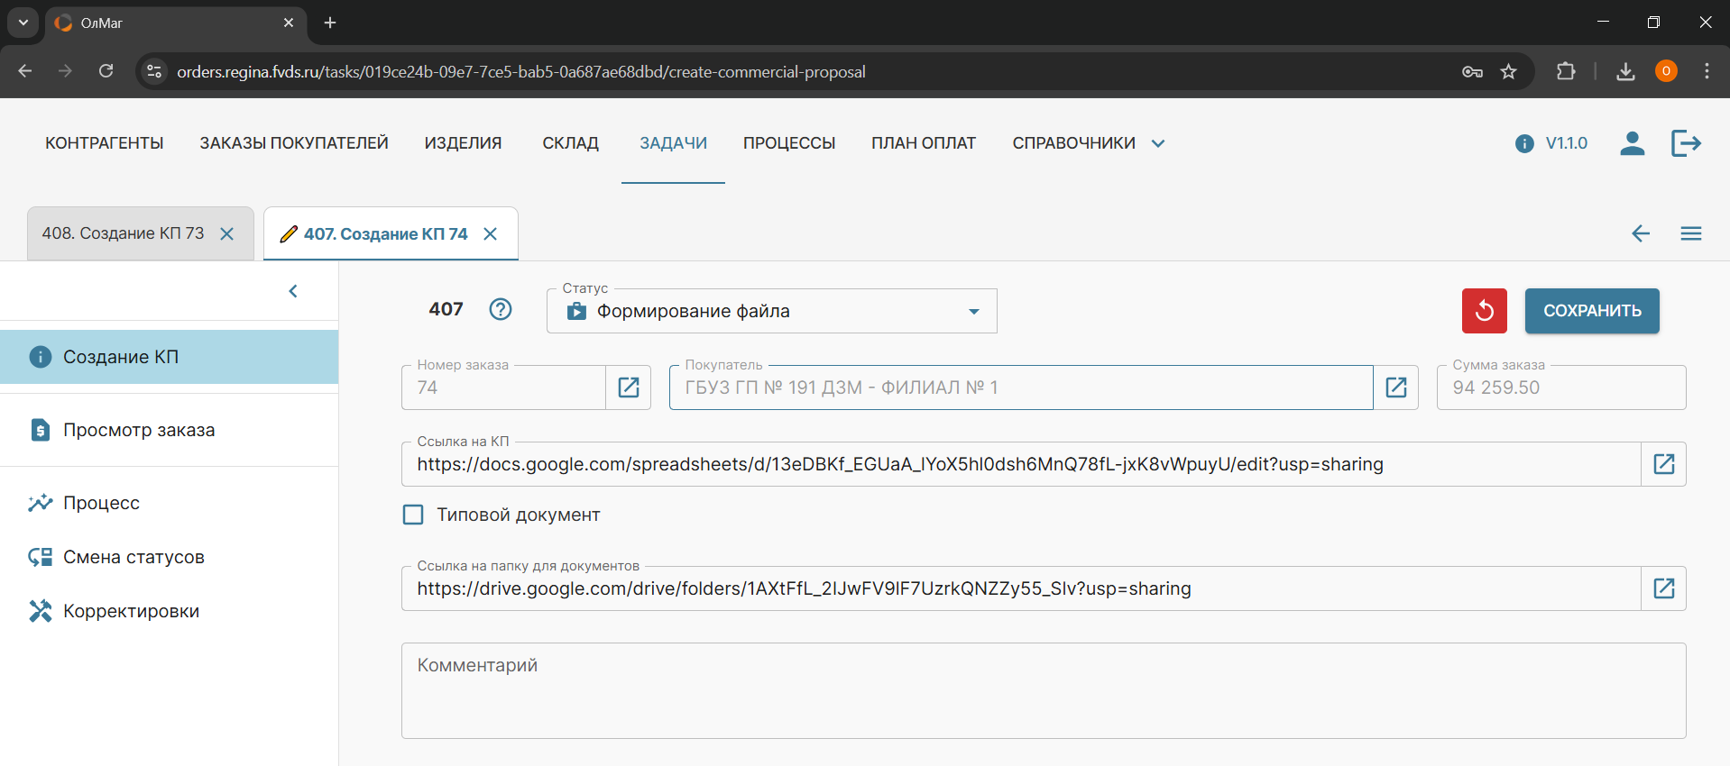1730x766 pixels.
Task: Select Просмотр заказа in the sidebar
Action: 139,430
